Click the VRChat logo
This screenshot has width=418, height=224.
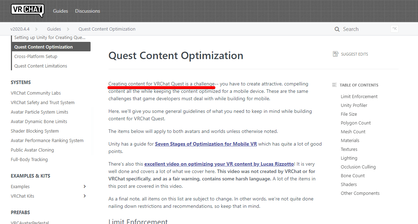27,11
